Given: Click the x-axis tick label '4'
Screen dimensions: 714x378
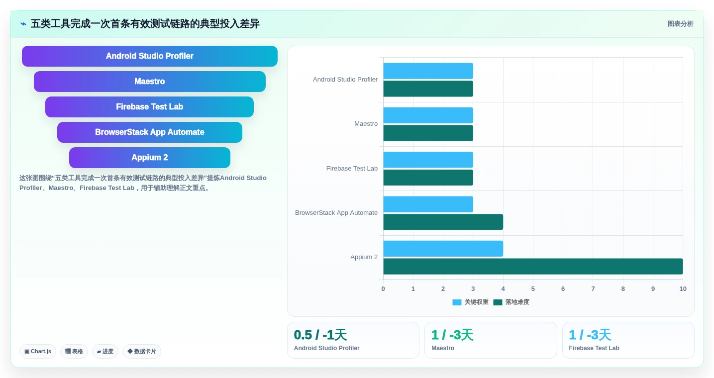Looking at the screenshot, I should point(503,289).
